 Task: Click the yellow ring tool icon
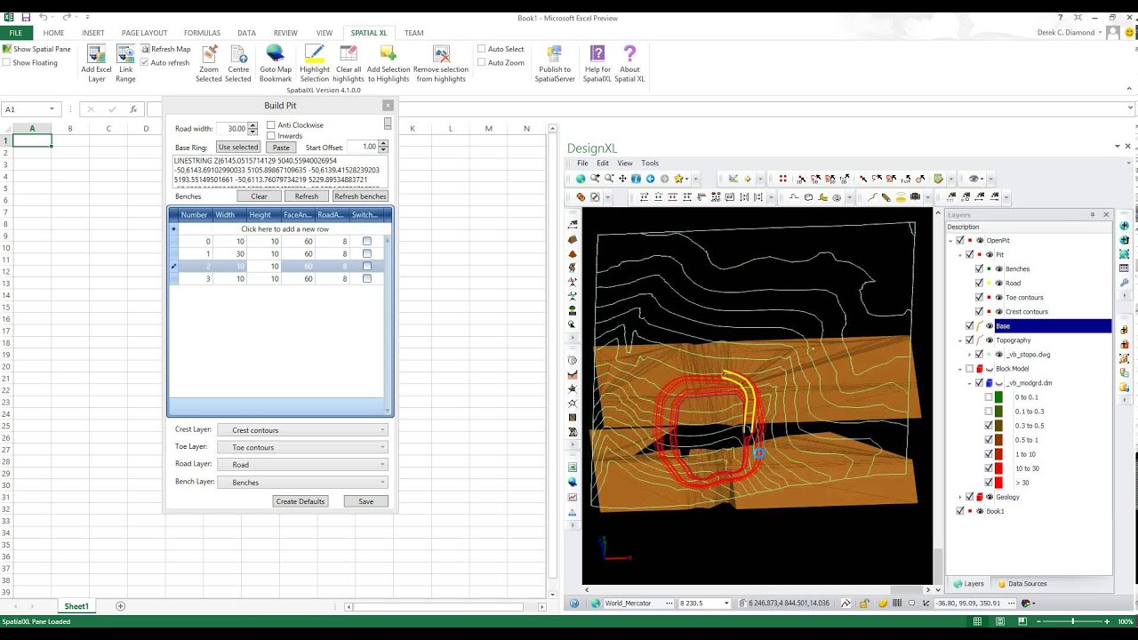click(901, 197)
